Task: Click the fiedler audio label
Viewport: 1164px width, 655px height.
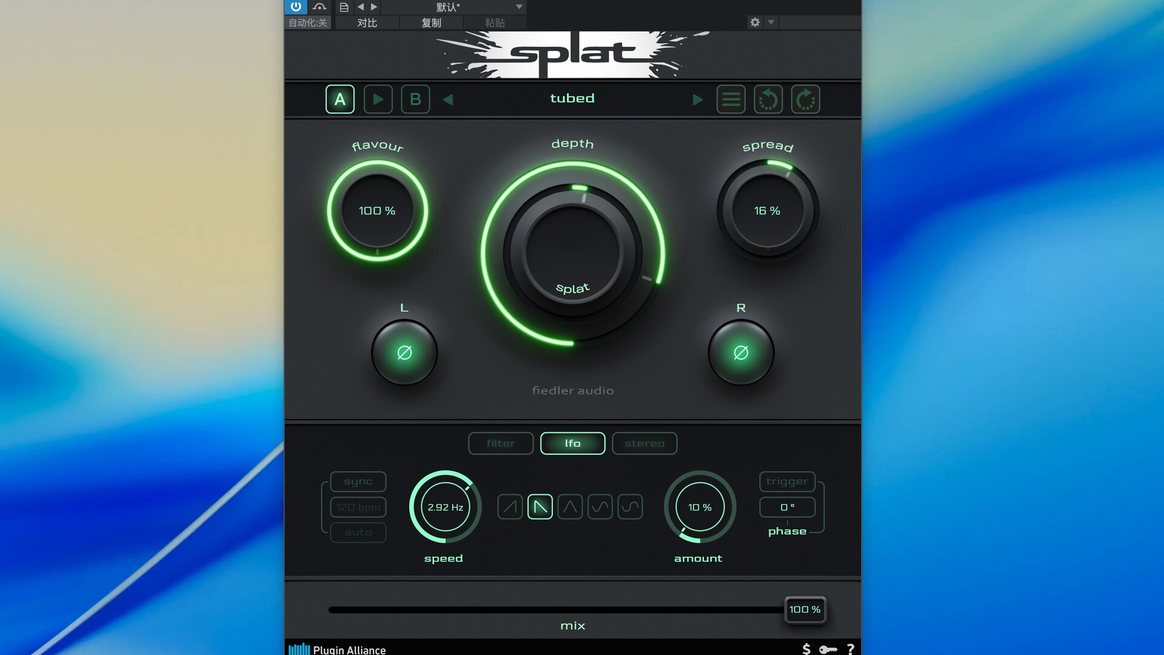Action: [573, 391]
